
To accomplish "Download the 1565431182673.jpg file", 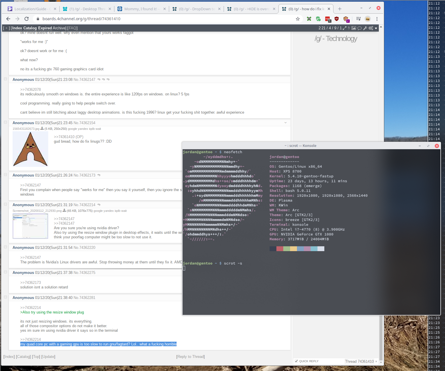I will [42, 129].
